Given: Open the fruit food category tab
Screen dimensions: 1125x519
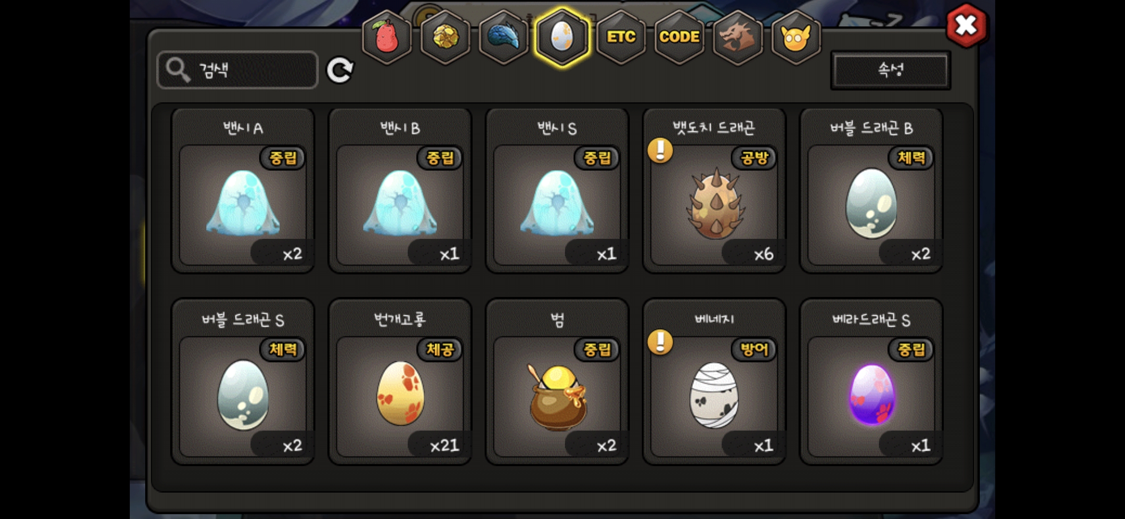Looking at the screenshot, I should (387, 37).
